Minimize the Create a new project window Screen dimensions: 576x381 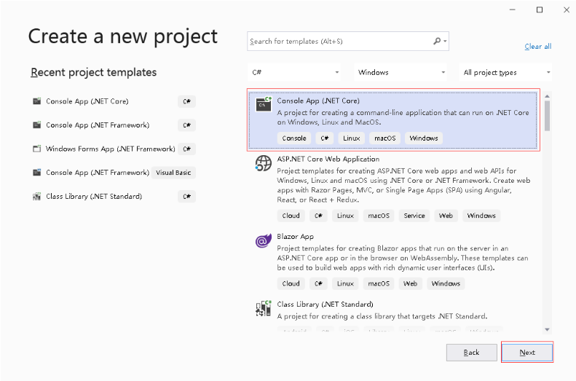click(x=513, y=10)
